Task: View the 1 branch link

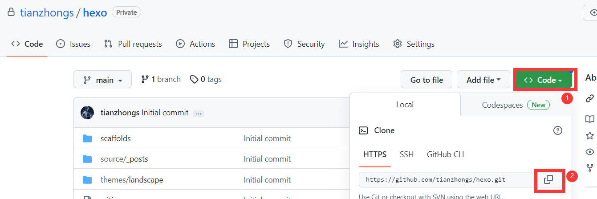Action: point(161,79)
